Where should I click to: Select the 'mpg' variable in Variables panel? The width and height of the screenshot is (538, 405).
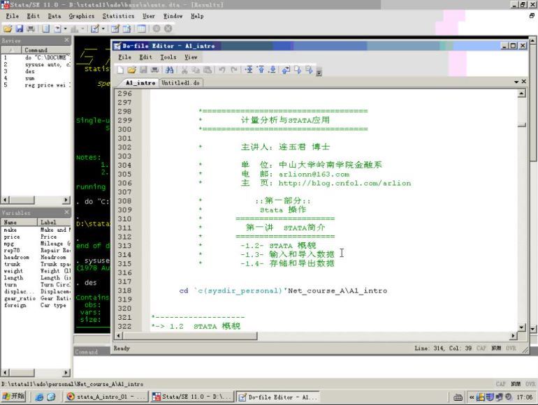click(36, 244)
